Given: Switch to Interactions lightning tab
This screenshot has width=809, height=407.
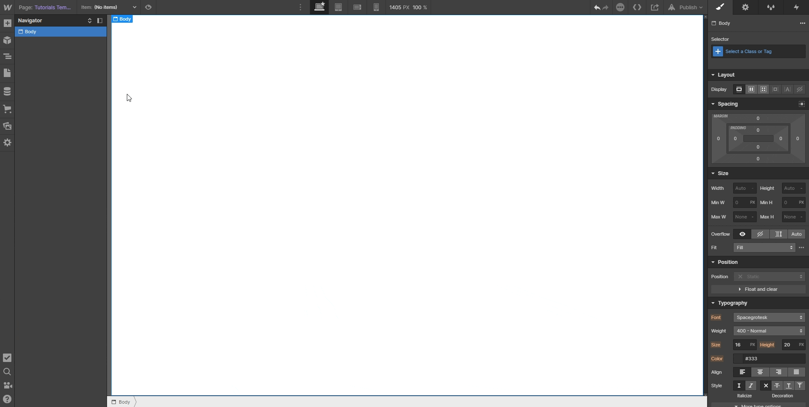Looking at the screenshot, I should [796, 7].
